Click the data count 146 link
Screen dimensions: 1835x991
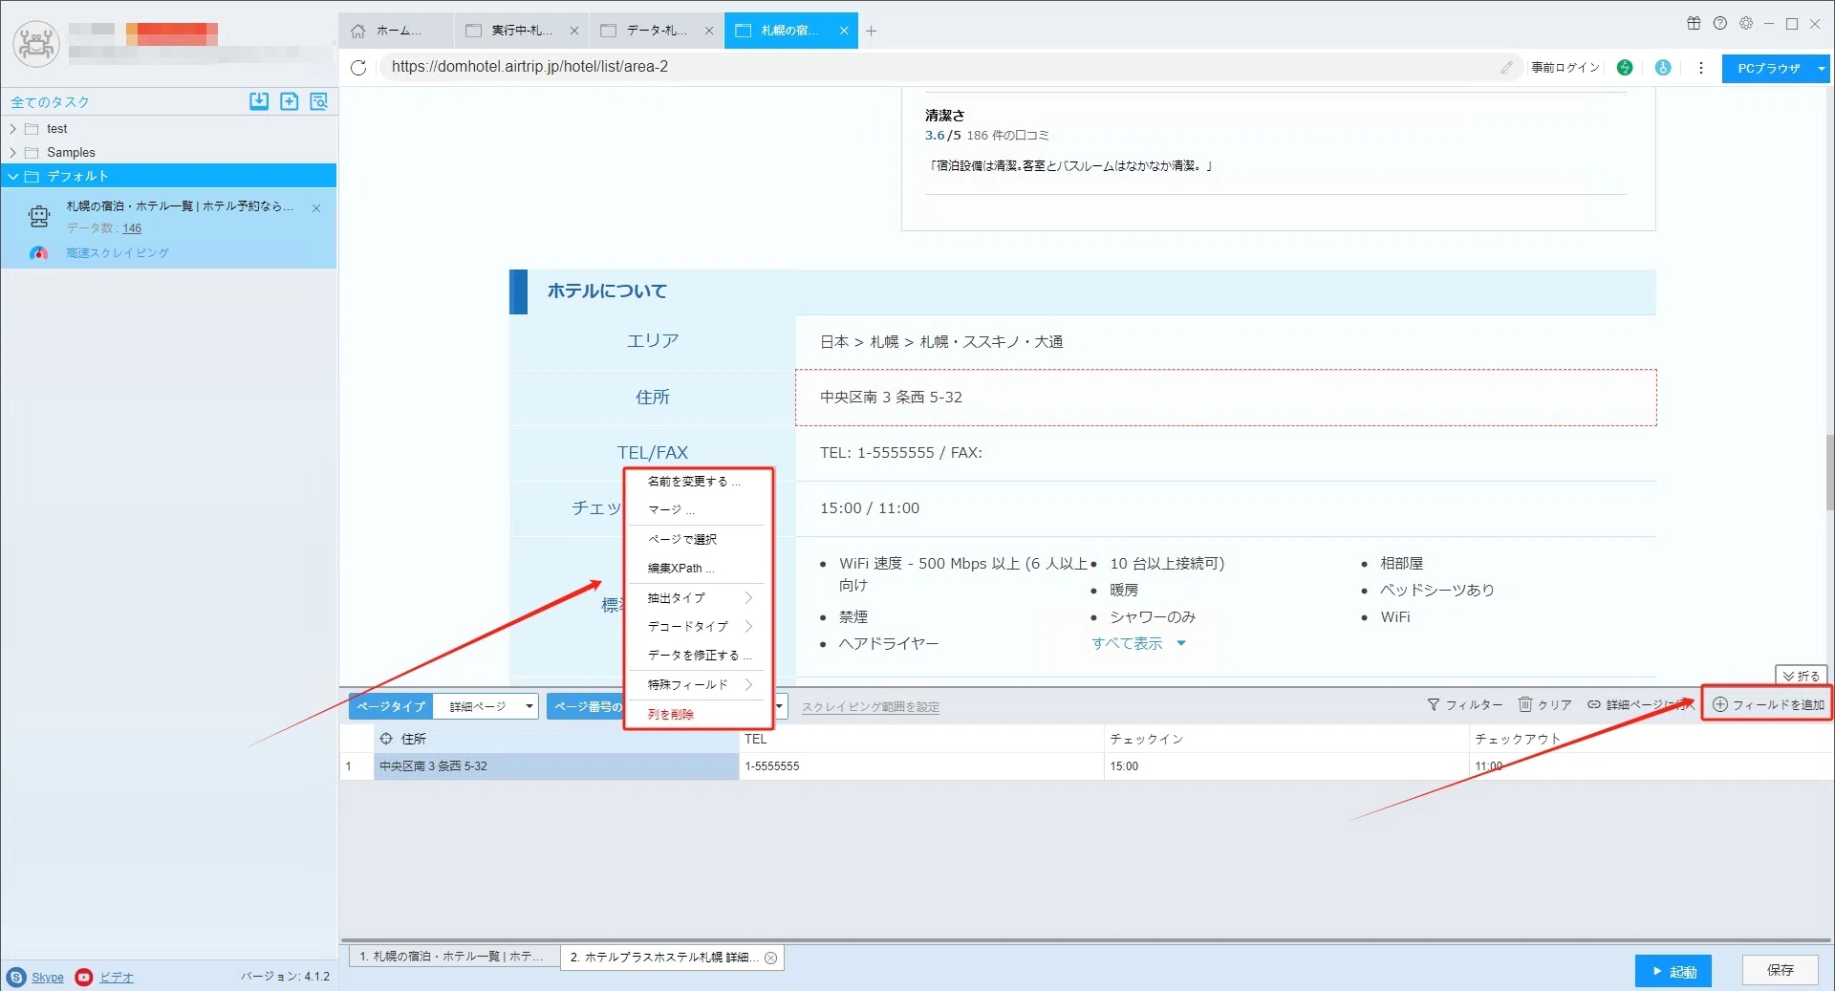(x=132, y=228)
